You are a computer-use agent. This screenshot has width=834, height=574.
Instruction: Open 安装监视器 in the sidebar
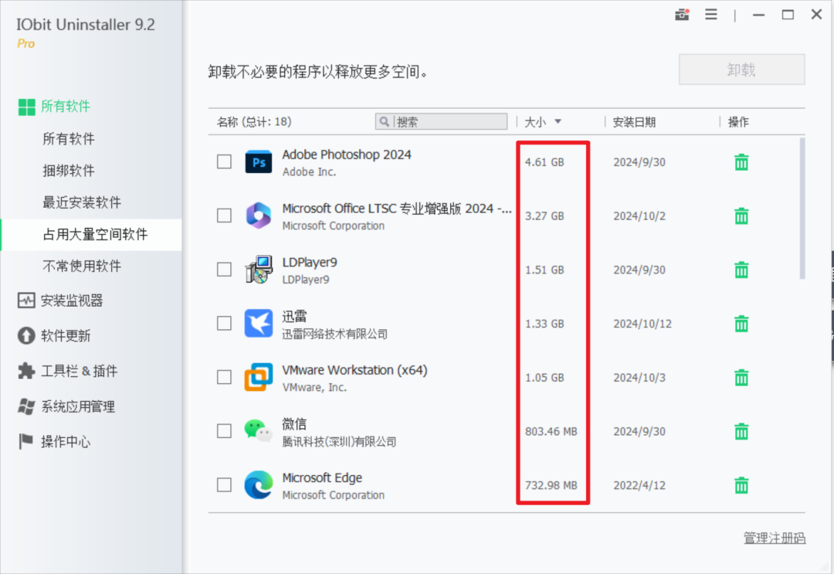pyautogui.click(x=60, y=301)
